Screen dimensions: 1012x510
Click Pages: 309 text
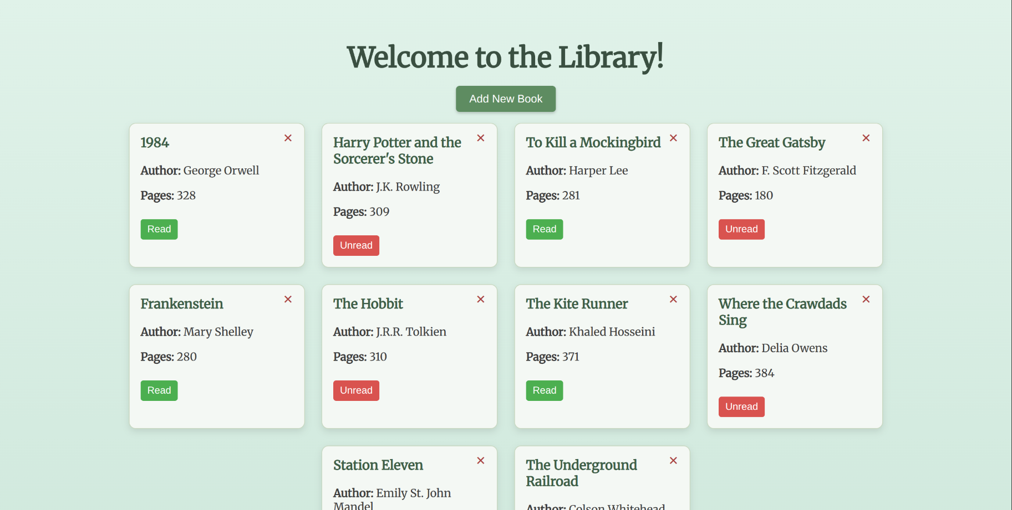(361, 212)
